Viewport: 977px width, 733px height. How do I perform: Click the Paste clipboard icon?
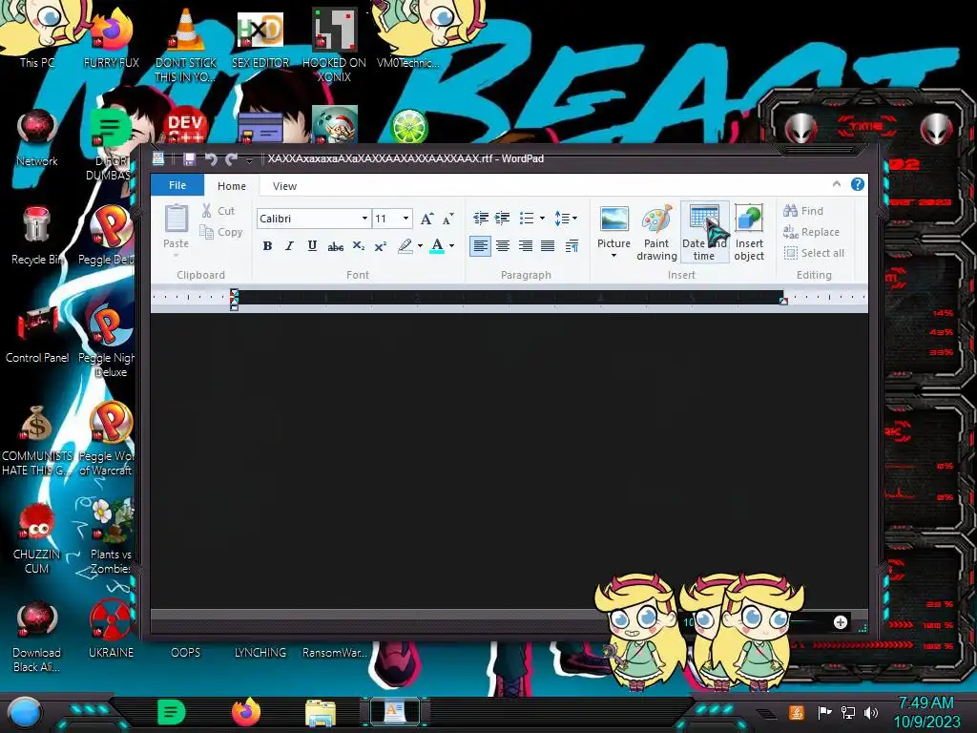point(177,219)
